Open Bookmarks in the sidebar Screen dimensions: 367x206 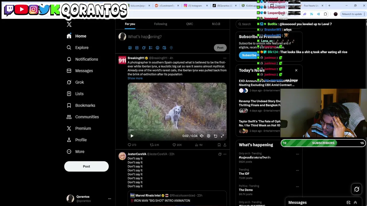[x=81, y=105]
